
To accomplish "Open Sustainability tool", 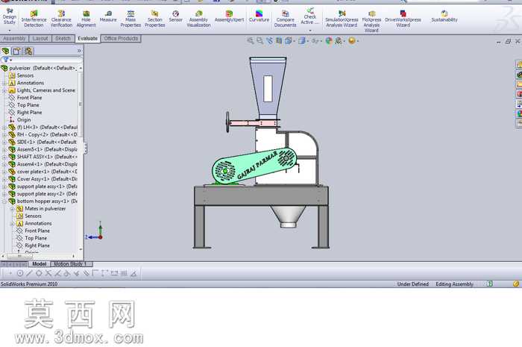I will pos(444,16).
